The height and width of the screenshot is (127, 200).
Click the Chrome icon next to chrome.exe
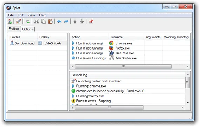coord(111,43)
